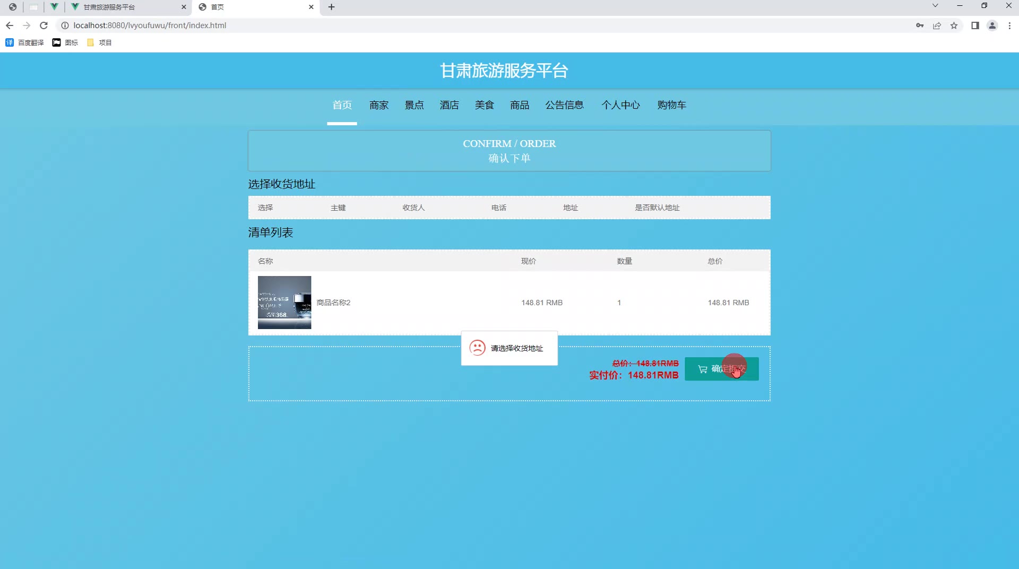This screenshot has height=569, width=1019.
Task: Bookmark this page with star icon
Action: (954, 25)
